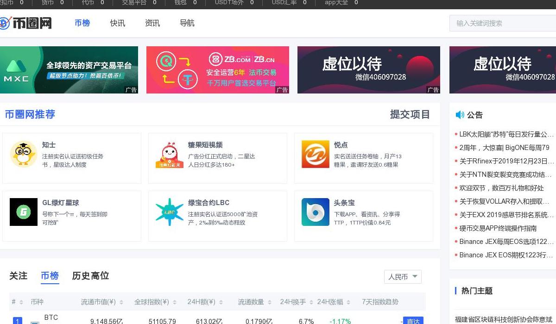Click USDT场外 in the top stats bar
Viewport: 556px width, 324px height.
pyautogui.click(x=229, y=2)
